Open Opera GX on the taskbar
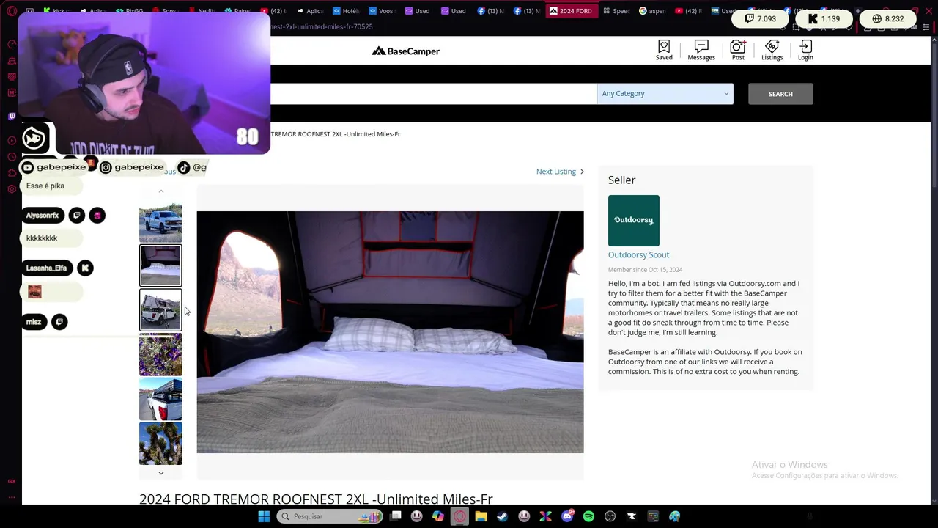This screenshot has width=938, height=528. (459, 516)
